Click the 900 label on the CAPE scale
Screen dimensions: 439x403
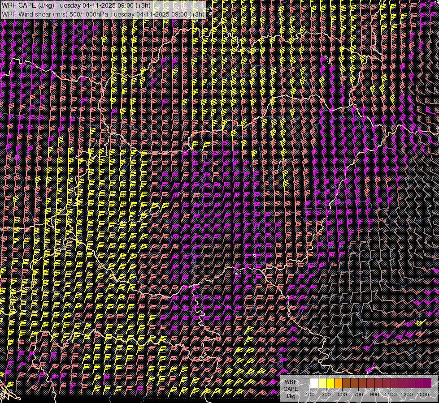tap(374, 394)
